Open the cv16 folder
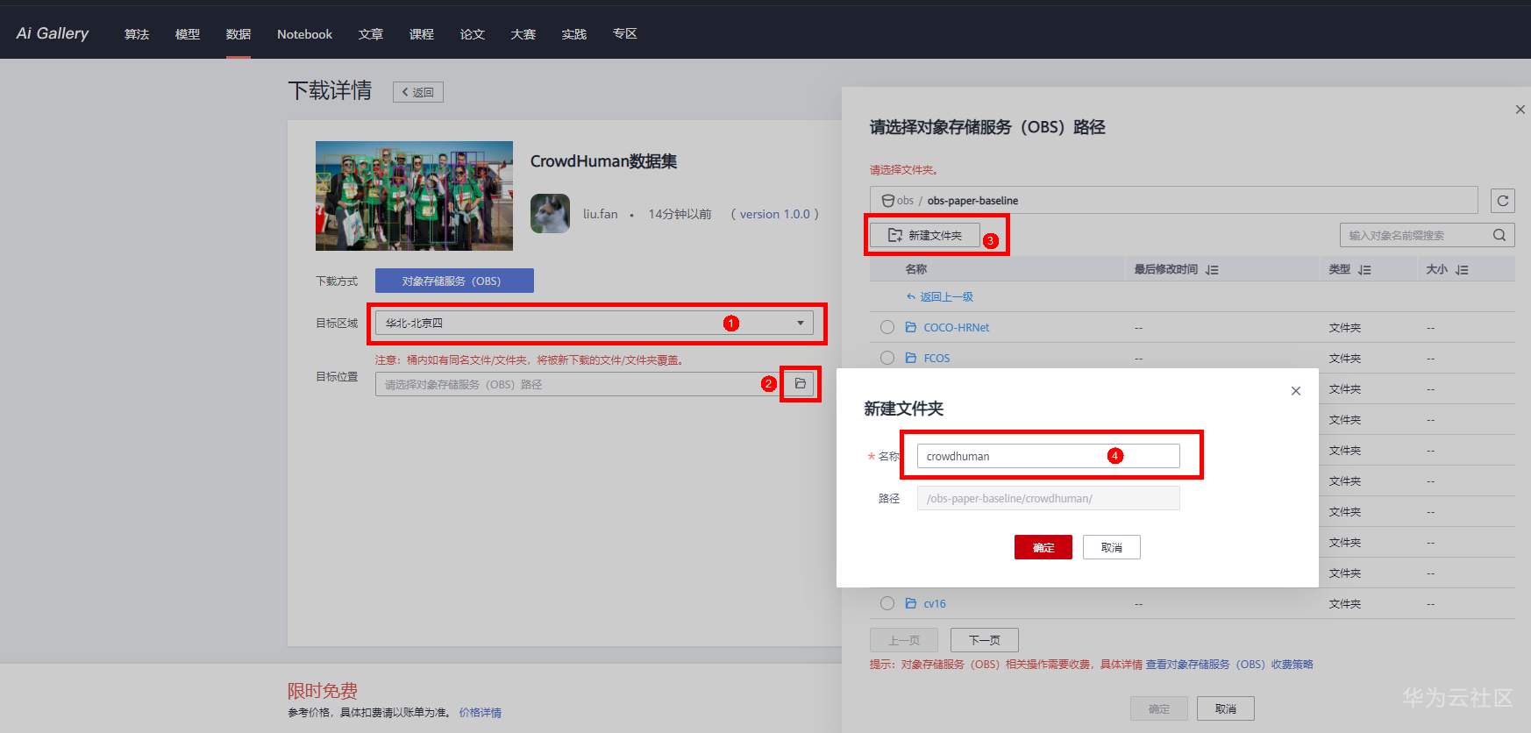 coord(935,603)
